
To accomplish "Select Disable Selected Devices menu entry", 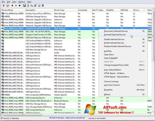I will click(x=123, y=39).
